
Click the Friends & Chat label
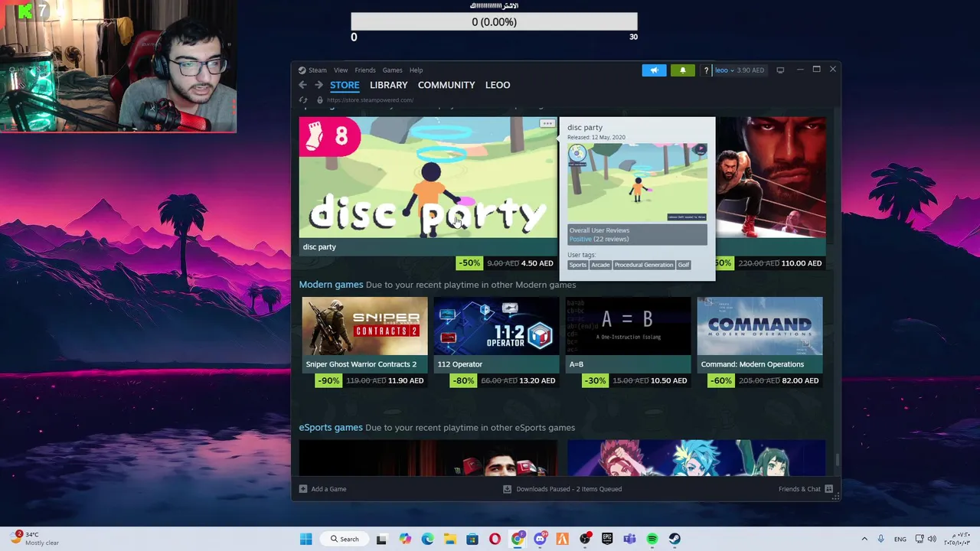point(799,489)
